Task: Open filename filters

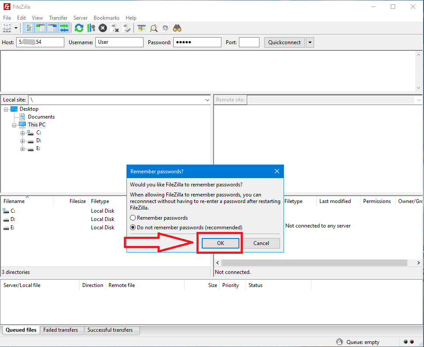Action: click(154, 28)
